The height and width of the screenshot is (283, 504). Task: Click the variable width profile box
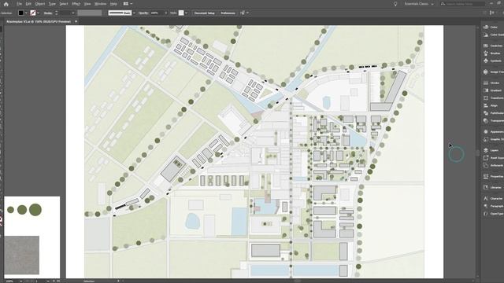click(x=90, y=13)
